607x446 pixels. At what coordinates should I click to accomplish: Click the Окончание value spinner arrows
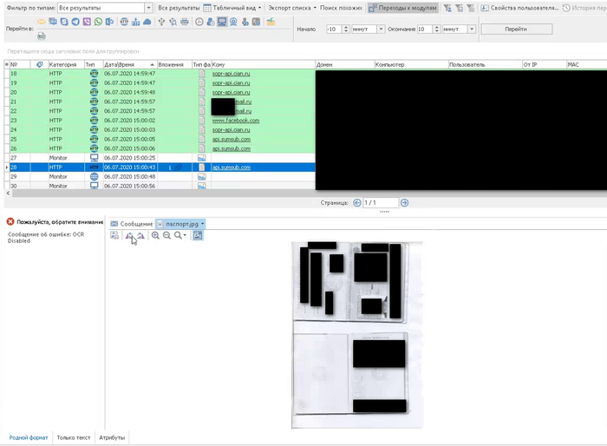437,29
